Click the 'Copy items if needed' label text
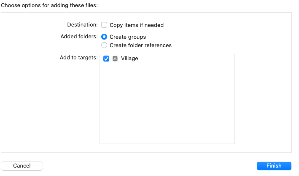Viewport: 299px width, 176px height. pos(137,25)
